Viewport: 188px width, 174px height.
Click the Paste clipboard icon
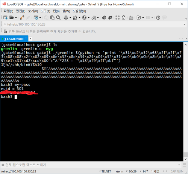(x=52, y=18)
